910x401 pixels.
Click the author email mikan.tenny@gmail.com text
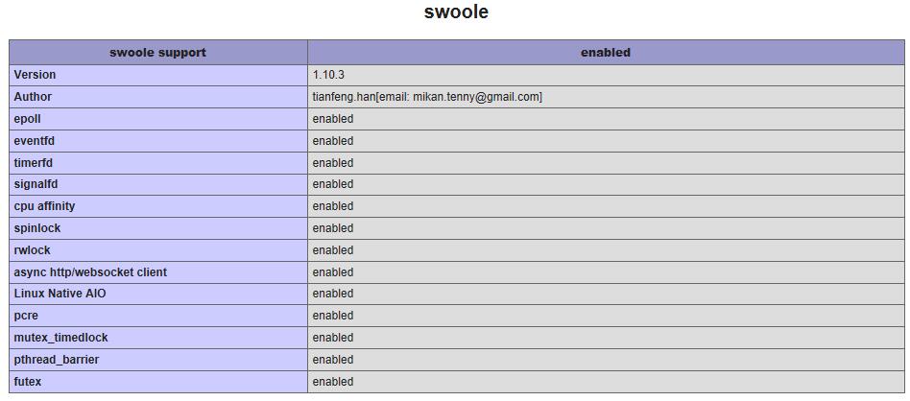pyautogui.click(x=476, y=97)
